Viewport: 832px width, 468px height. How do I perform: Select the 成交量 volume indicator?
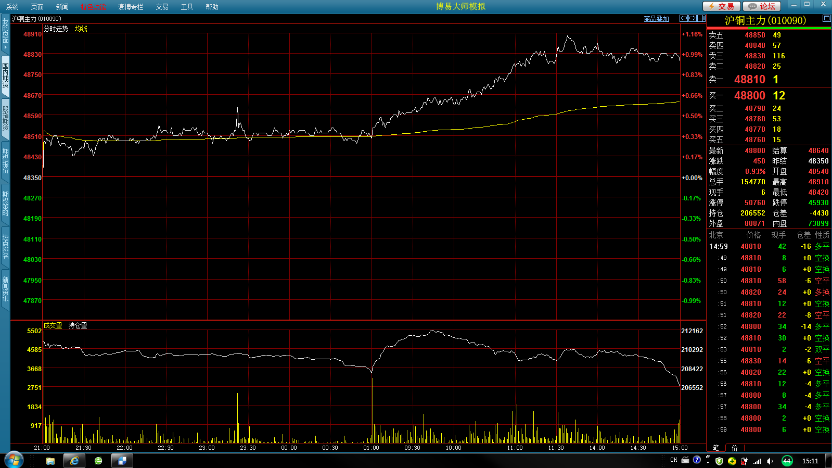click(53, 325)
